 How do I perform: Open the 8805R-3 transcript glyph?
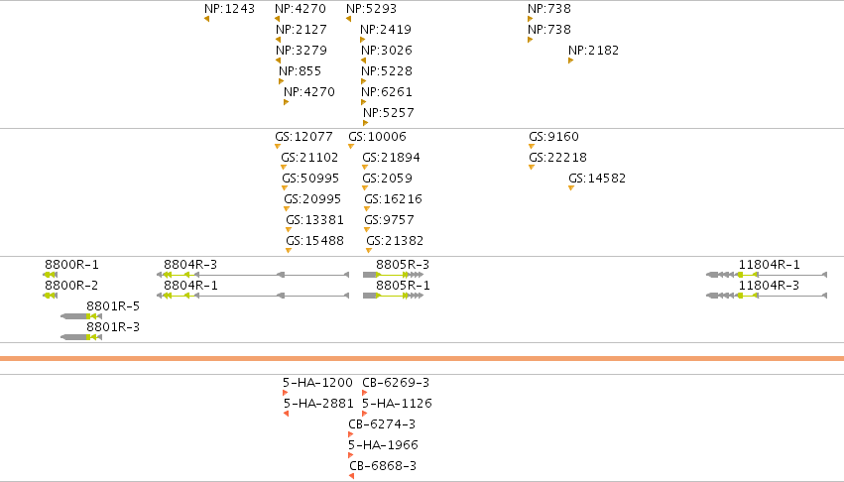(x=394, y=275)
